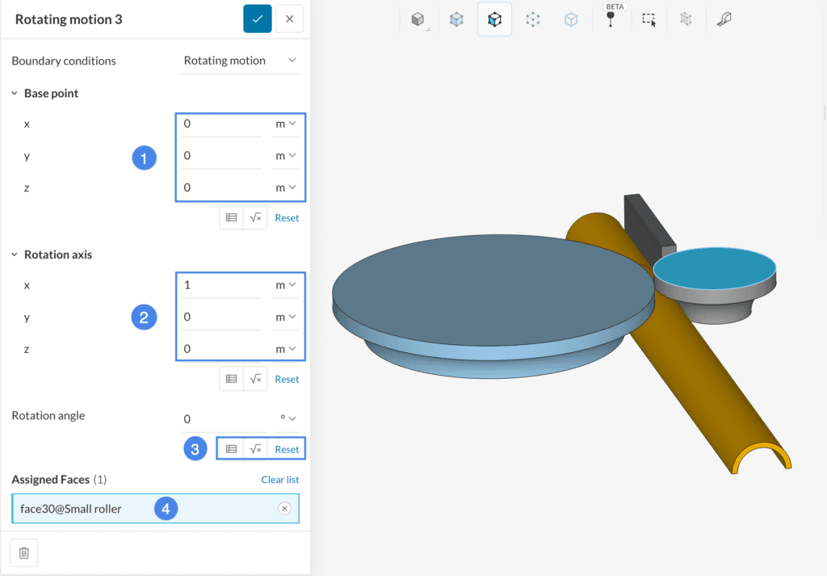Delete the boundary condition via trash icon
This screenshot has width=827, height=576.
23,553
